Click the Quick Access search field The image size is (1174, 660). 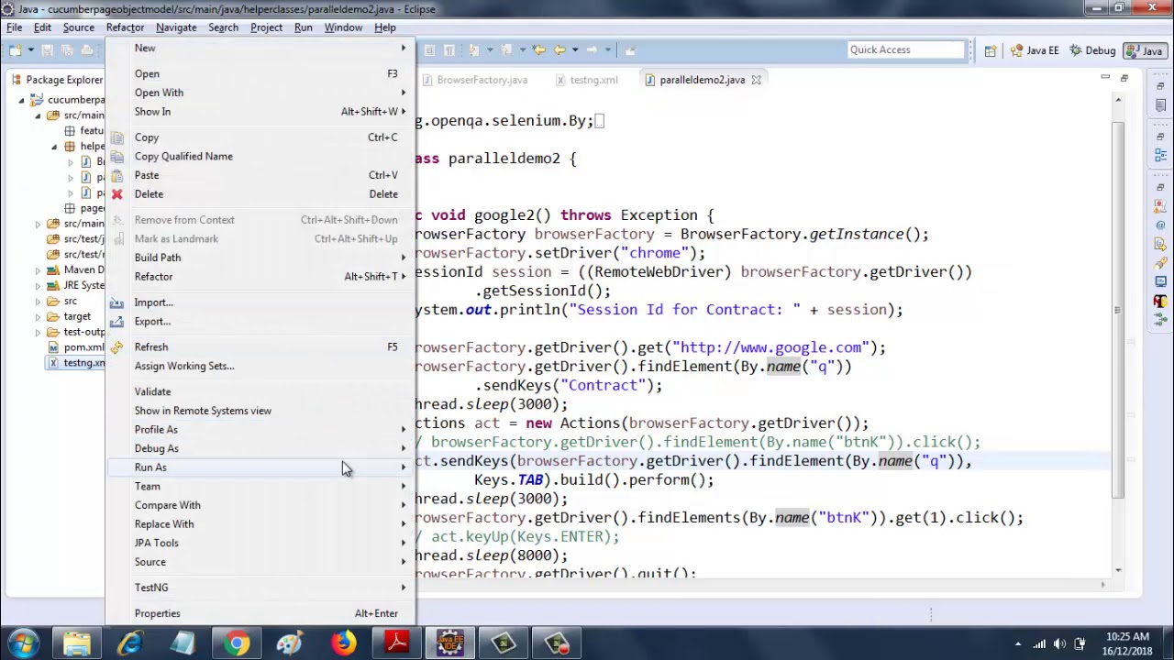906,49
